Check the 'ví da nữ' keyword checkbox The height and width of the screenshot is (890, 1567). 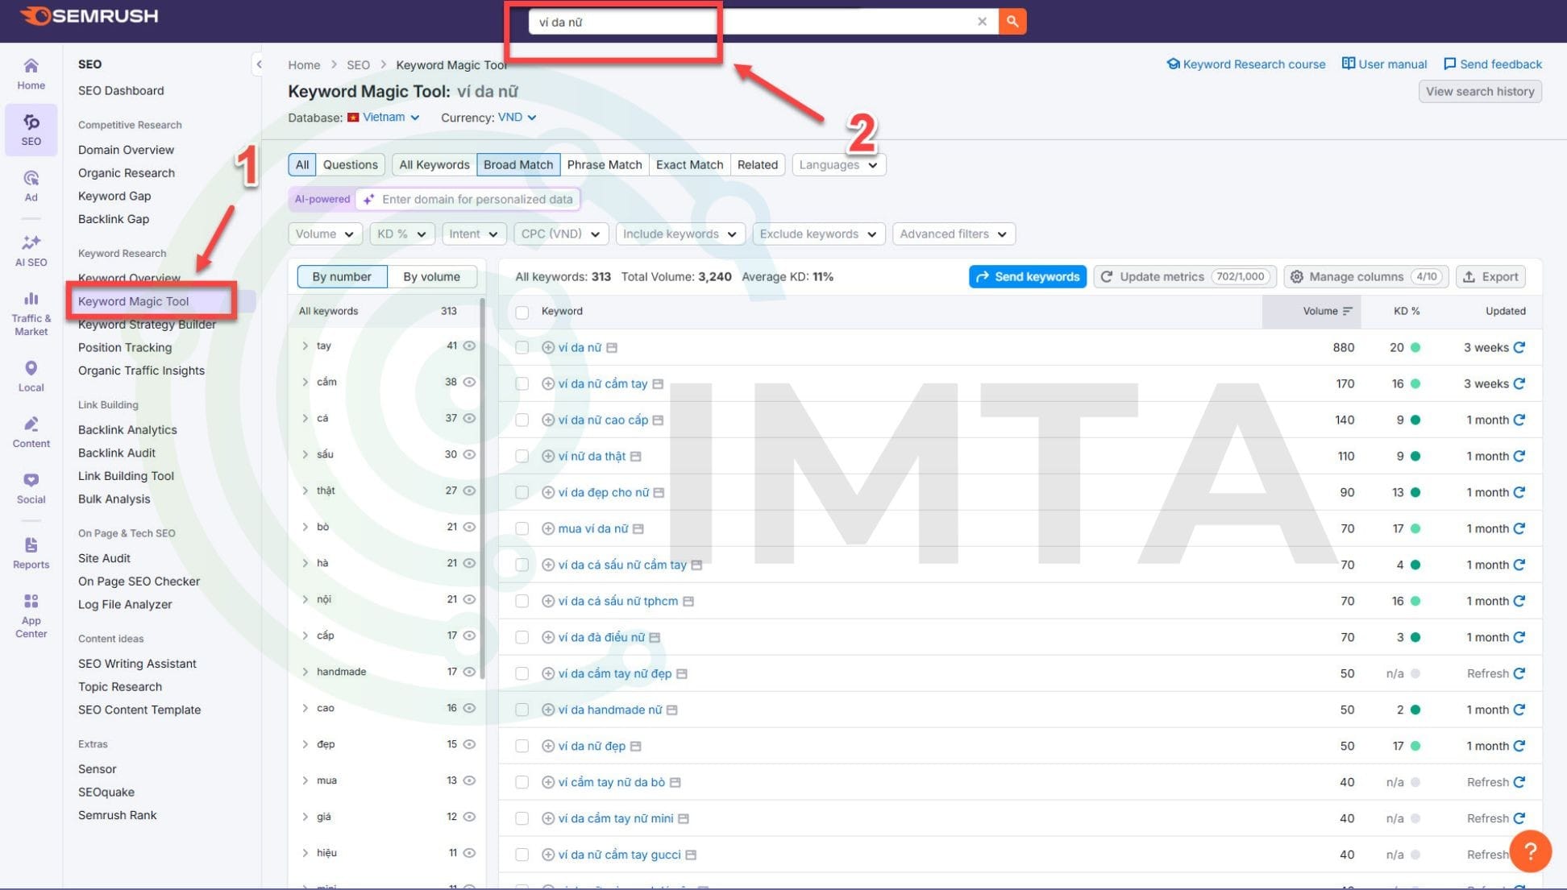[522, 347]
